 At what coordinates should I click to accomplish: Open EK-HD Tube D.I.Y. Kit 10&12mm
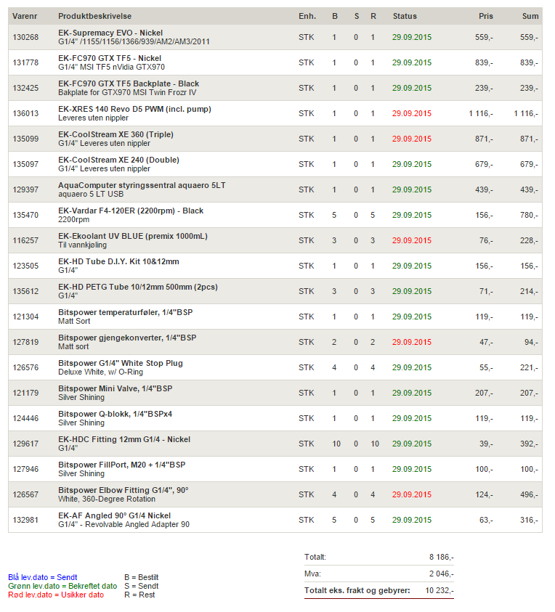point(118,261)
